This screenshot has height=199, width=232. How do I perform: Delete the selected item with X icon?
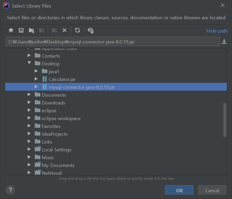click(64, 30)
